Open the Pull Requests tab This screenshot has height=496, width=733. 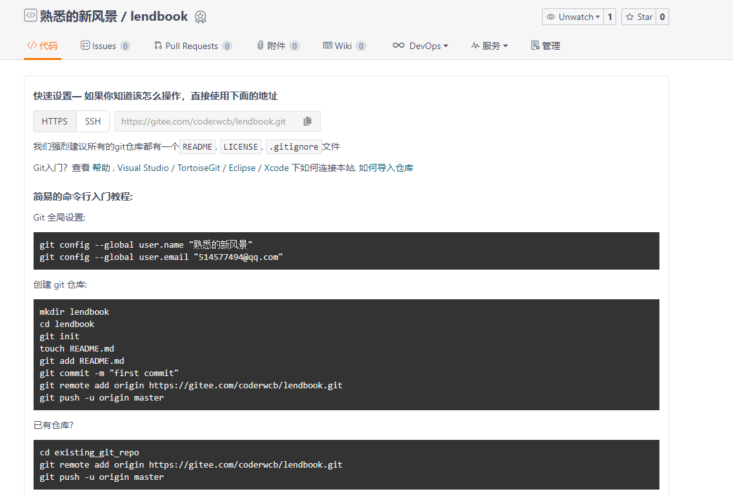pos(192,46)
